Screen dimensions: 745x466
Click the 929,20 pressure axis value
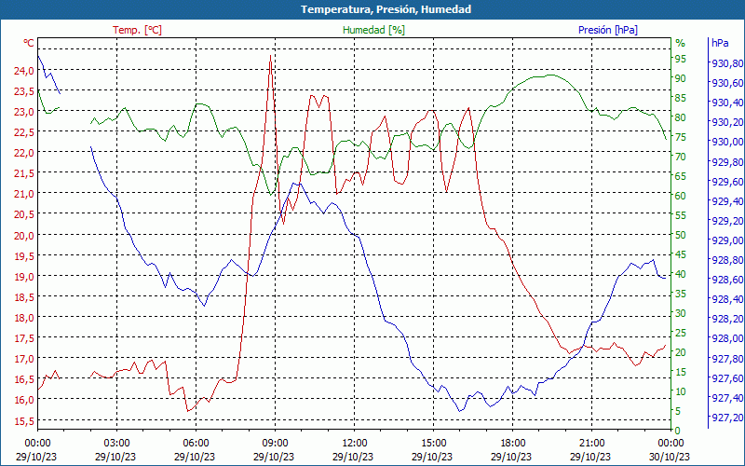click(x=727, y=221)
